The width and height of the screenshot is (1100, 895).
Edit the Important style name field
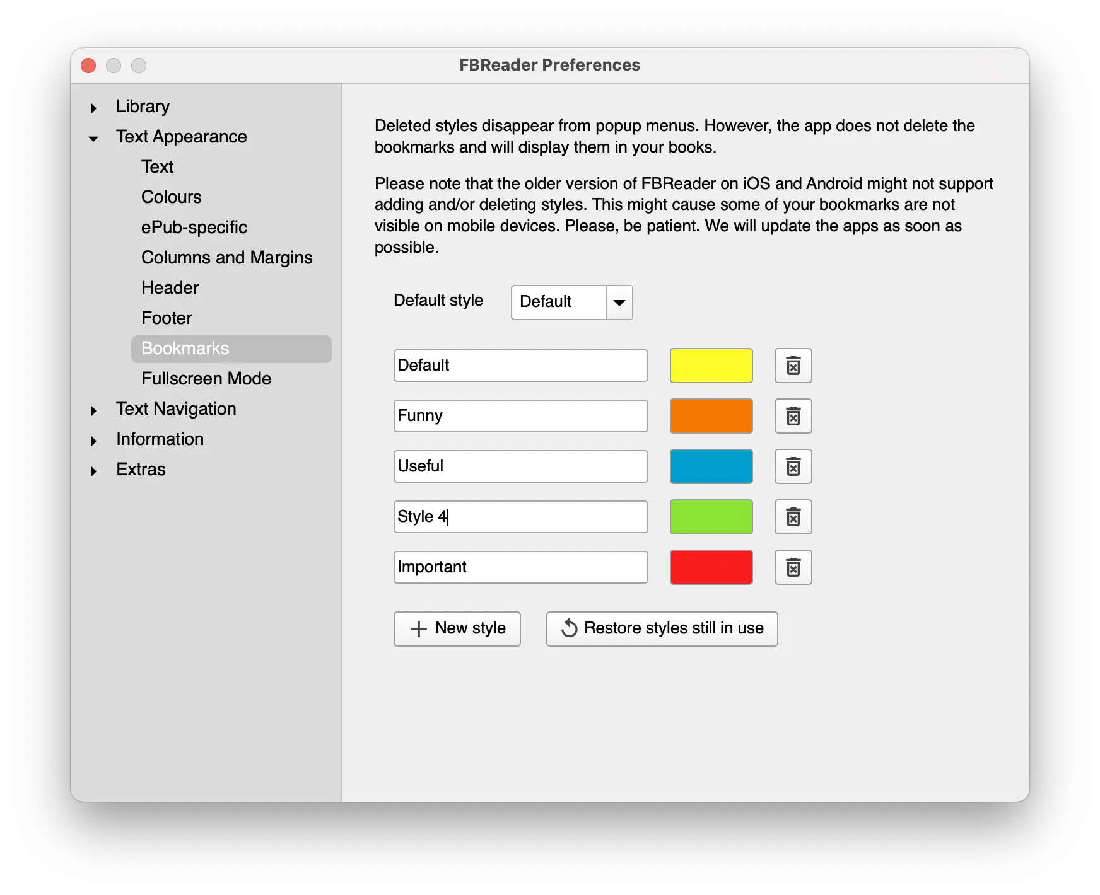520,567
